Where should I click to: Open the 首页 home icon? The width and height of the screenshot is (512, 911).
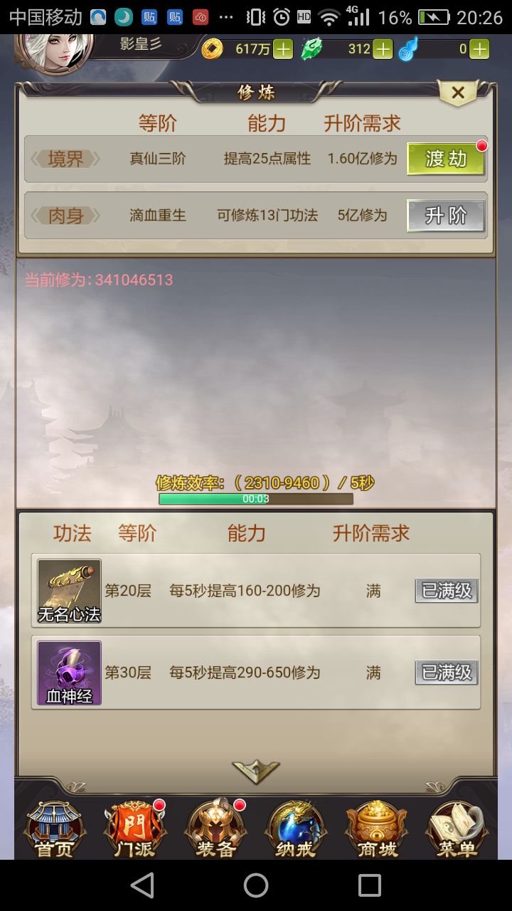(54, 829)
